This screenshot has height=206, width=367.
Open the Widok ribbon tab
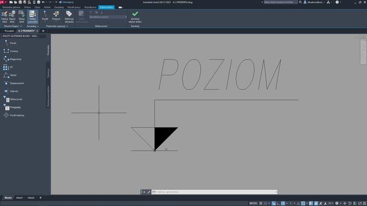click(x=47, y=7)
